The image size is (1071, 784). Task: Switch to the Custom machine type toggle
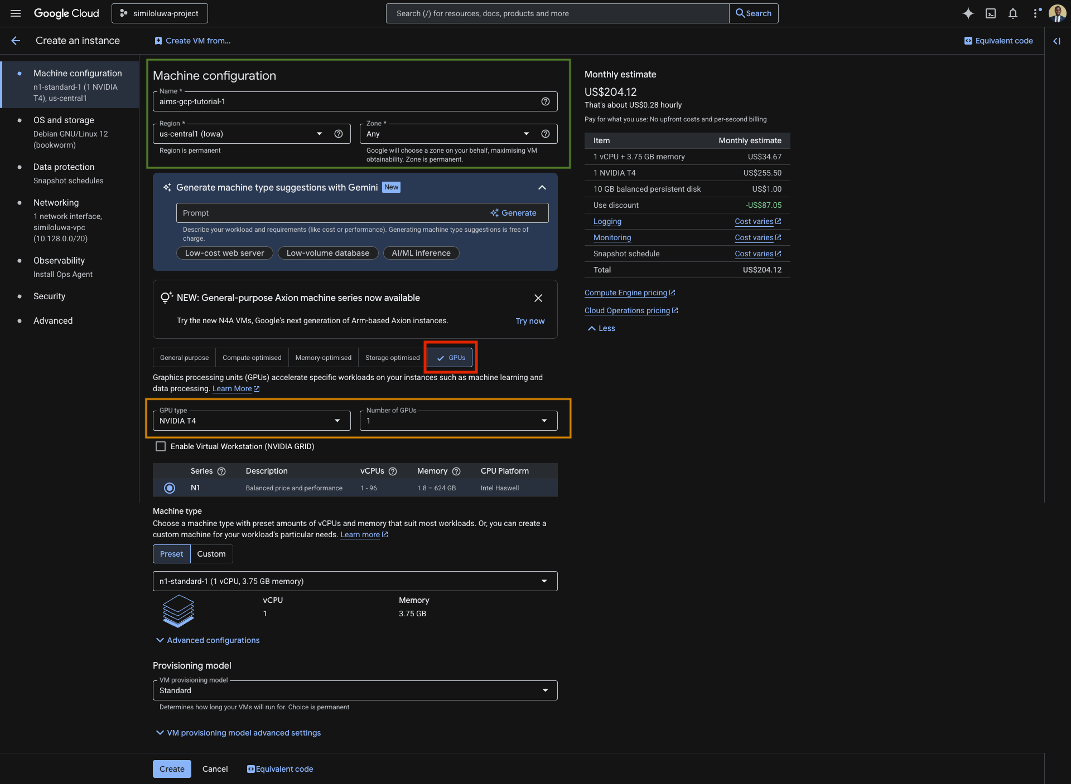[211, 553]
